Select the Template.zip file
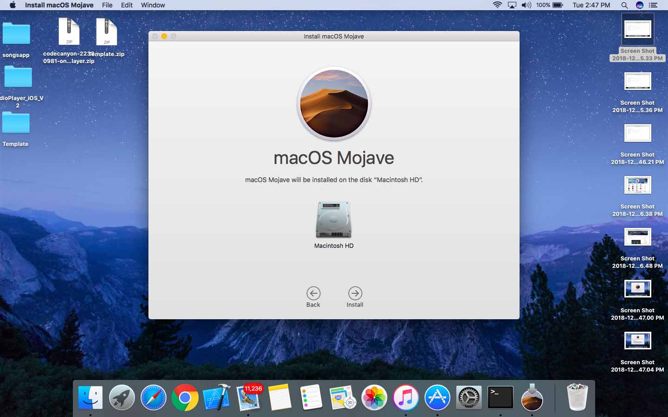This screenshot has height=417, width=668. tap(107, 32)
